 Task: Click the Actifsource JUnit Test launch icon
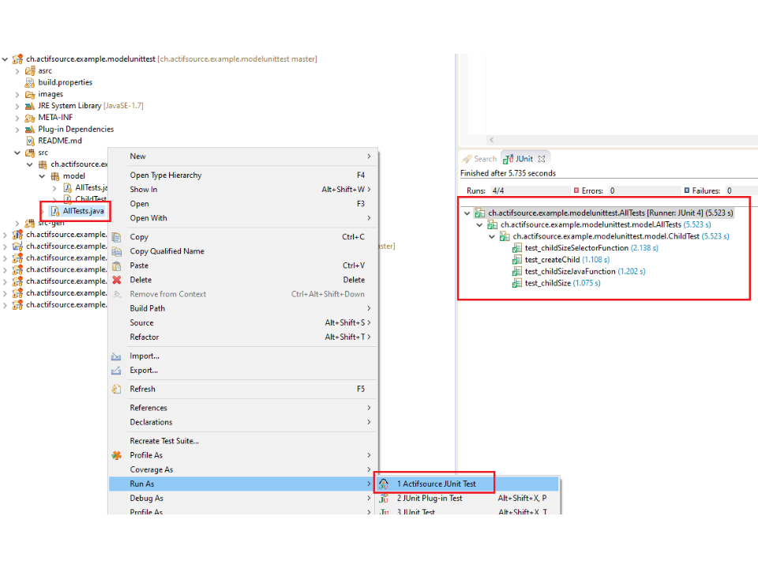tap(384, 484)
